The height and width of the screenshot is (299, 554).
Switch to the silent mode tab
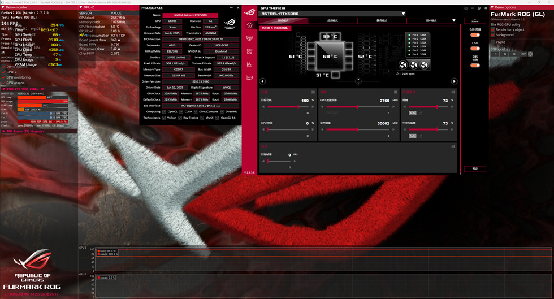382,21
